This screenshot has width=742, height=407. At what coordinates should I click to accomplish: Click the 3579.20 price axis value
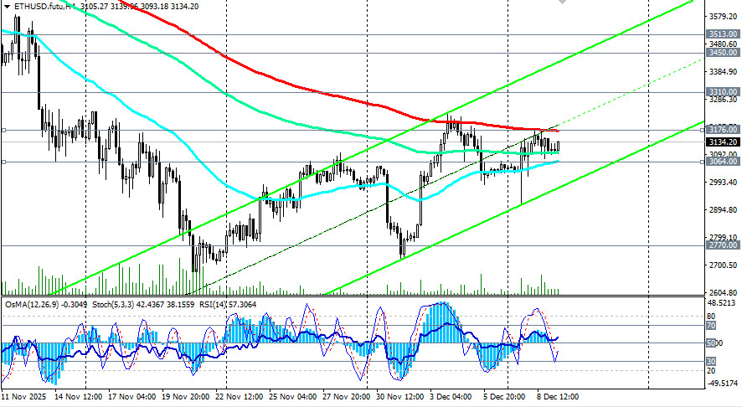coord(723,17)
